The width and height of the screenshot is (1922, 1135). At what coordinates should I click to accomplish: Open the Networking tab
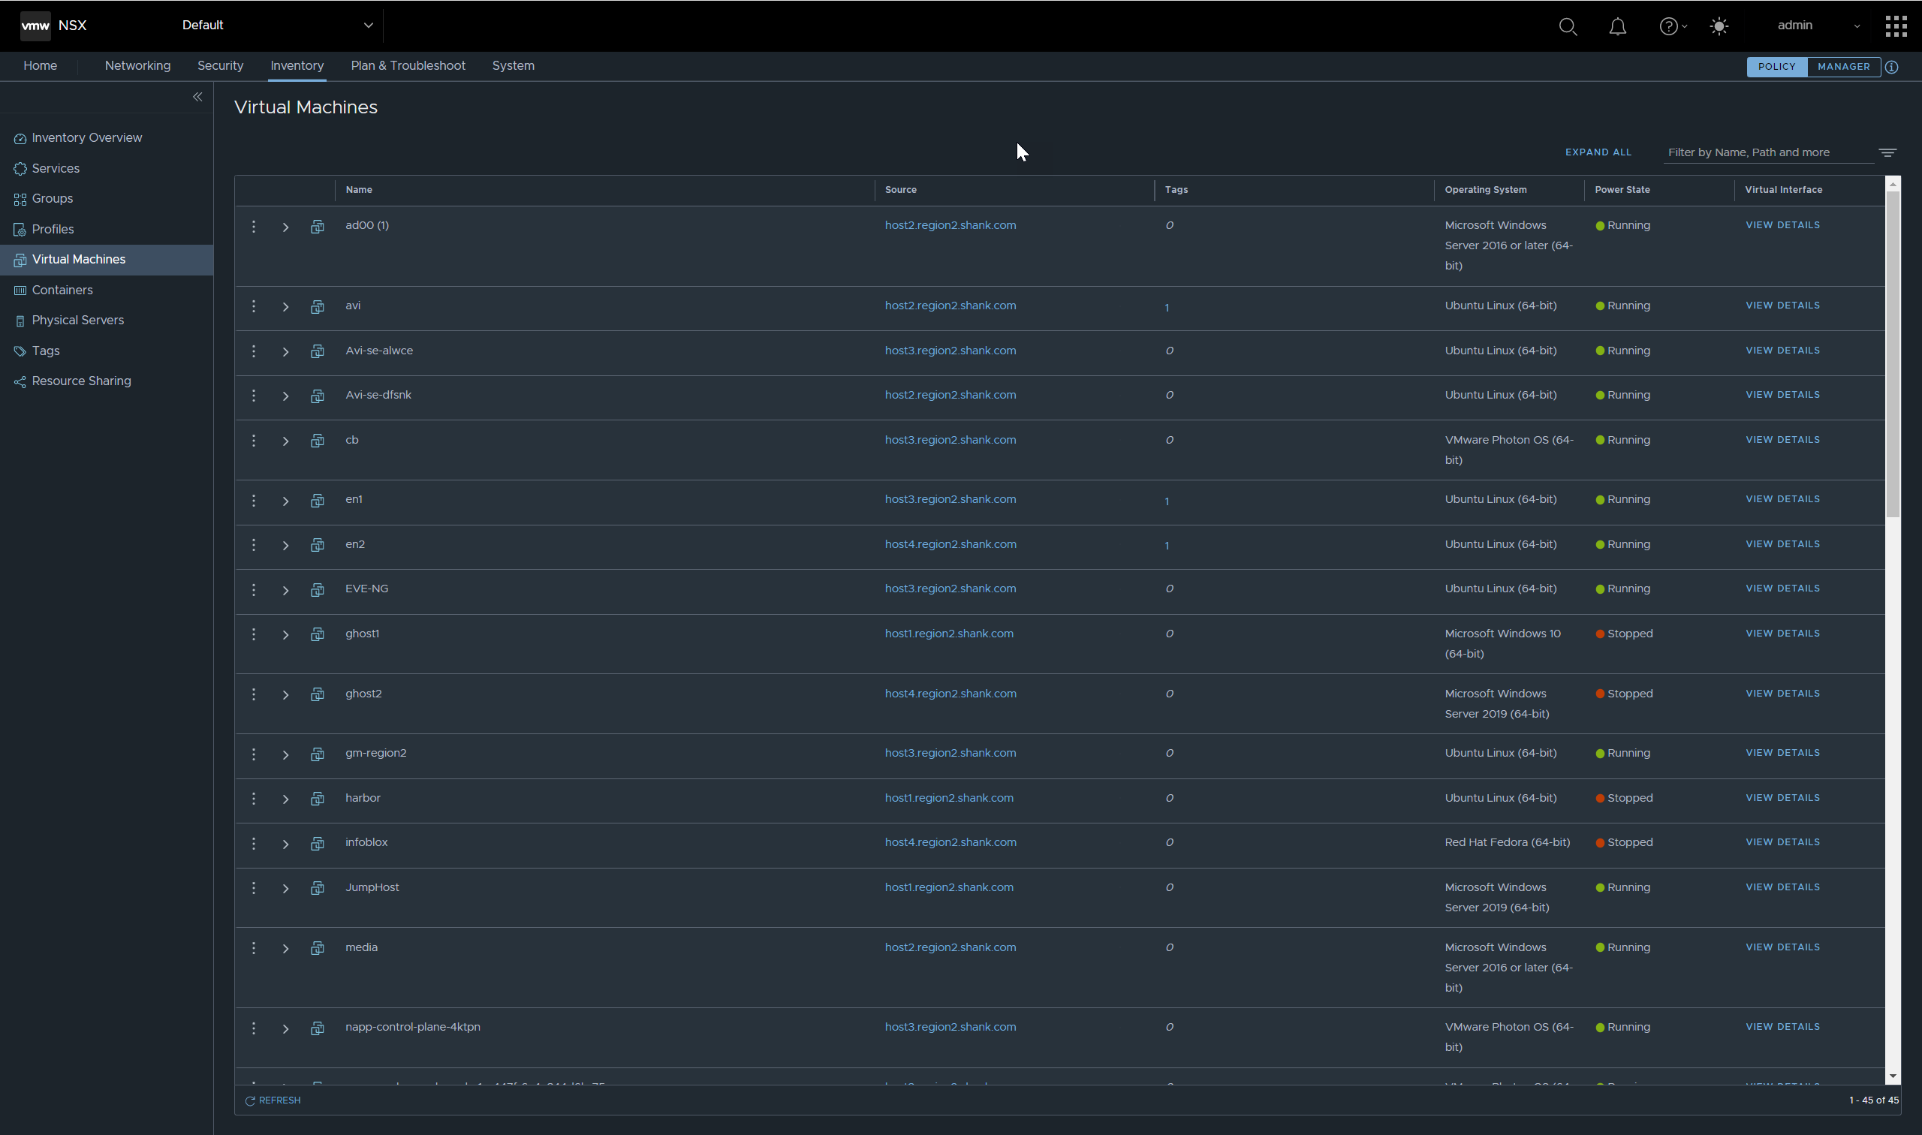137,66
